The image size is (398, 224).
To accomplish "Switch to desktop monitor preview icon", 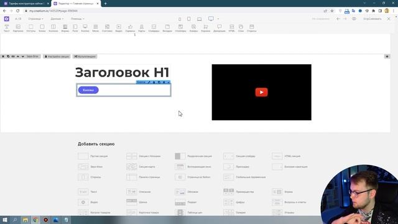I will [211, 19].
